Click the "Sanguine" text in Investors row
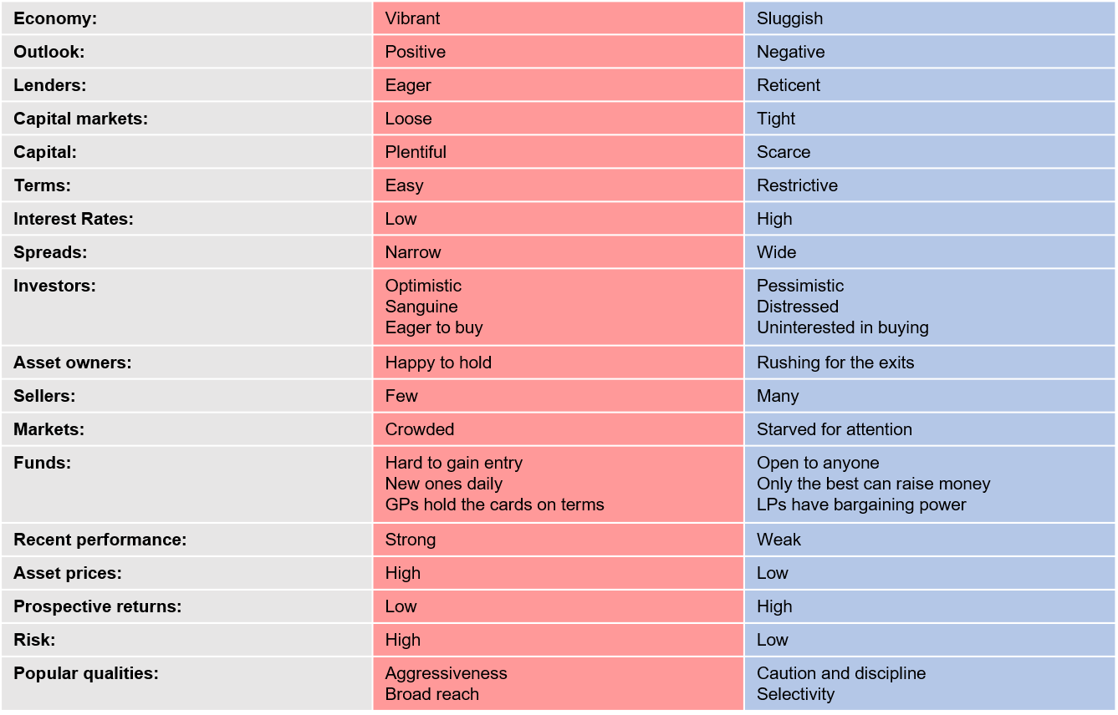The height and width of the screenshot is (715, 1118). tap(421, 307)
